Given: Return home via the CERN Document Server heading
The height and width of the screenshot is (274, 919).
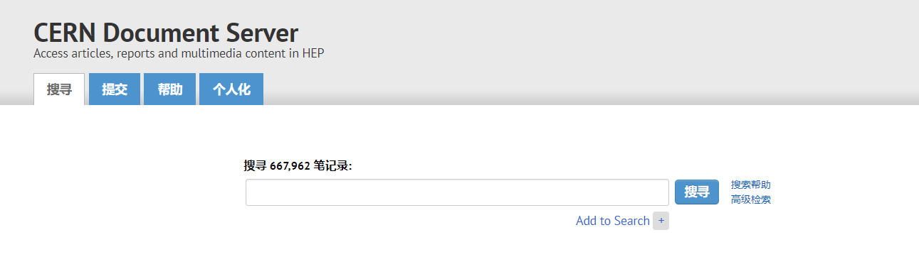Looking at the screenshot, I should click(x=166, y=33).
